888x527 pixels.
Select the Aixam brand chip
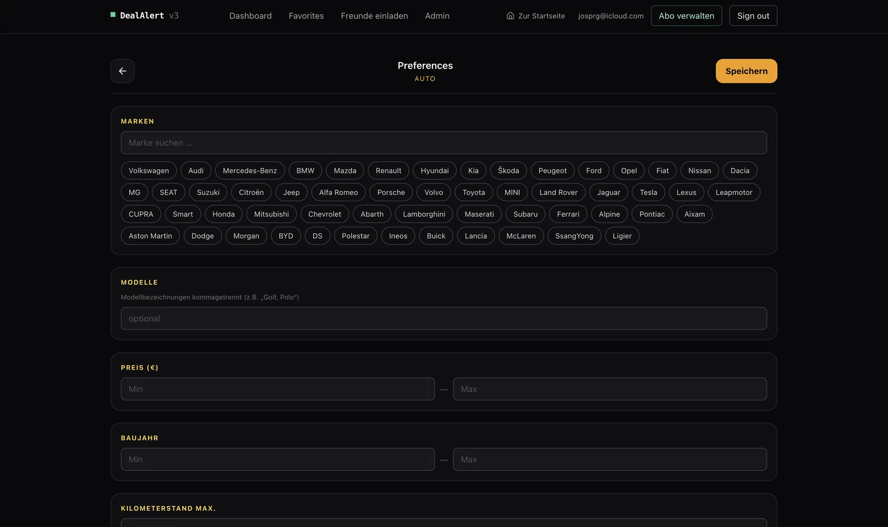click(x=695, y=214)
